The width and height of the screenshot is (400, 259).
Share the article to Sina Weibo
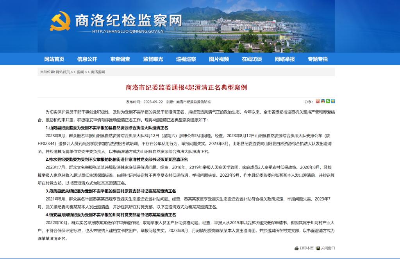tap(318, 101)
